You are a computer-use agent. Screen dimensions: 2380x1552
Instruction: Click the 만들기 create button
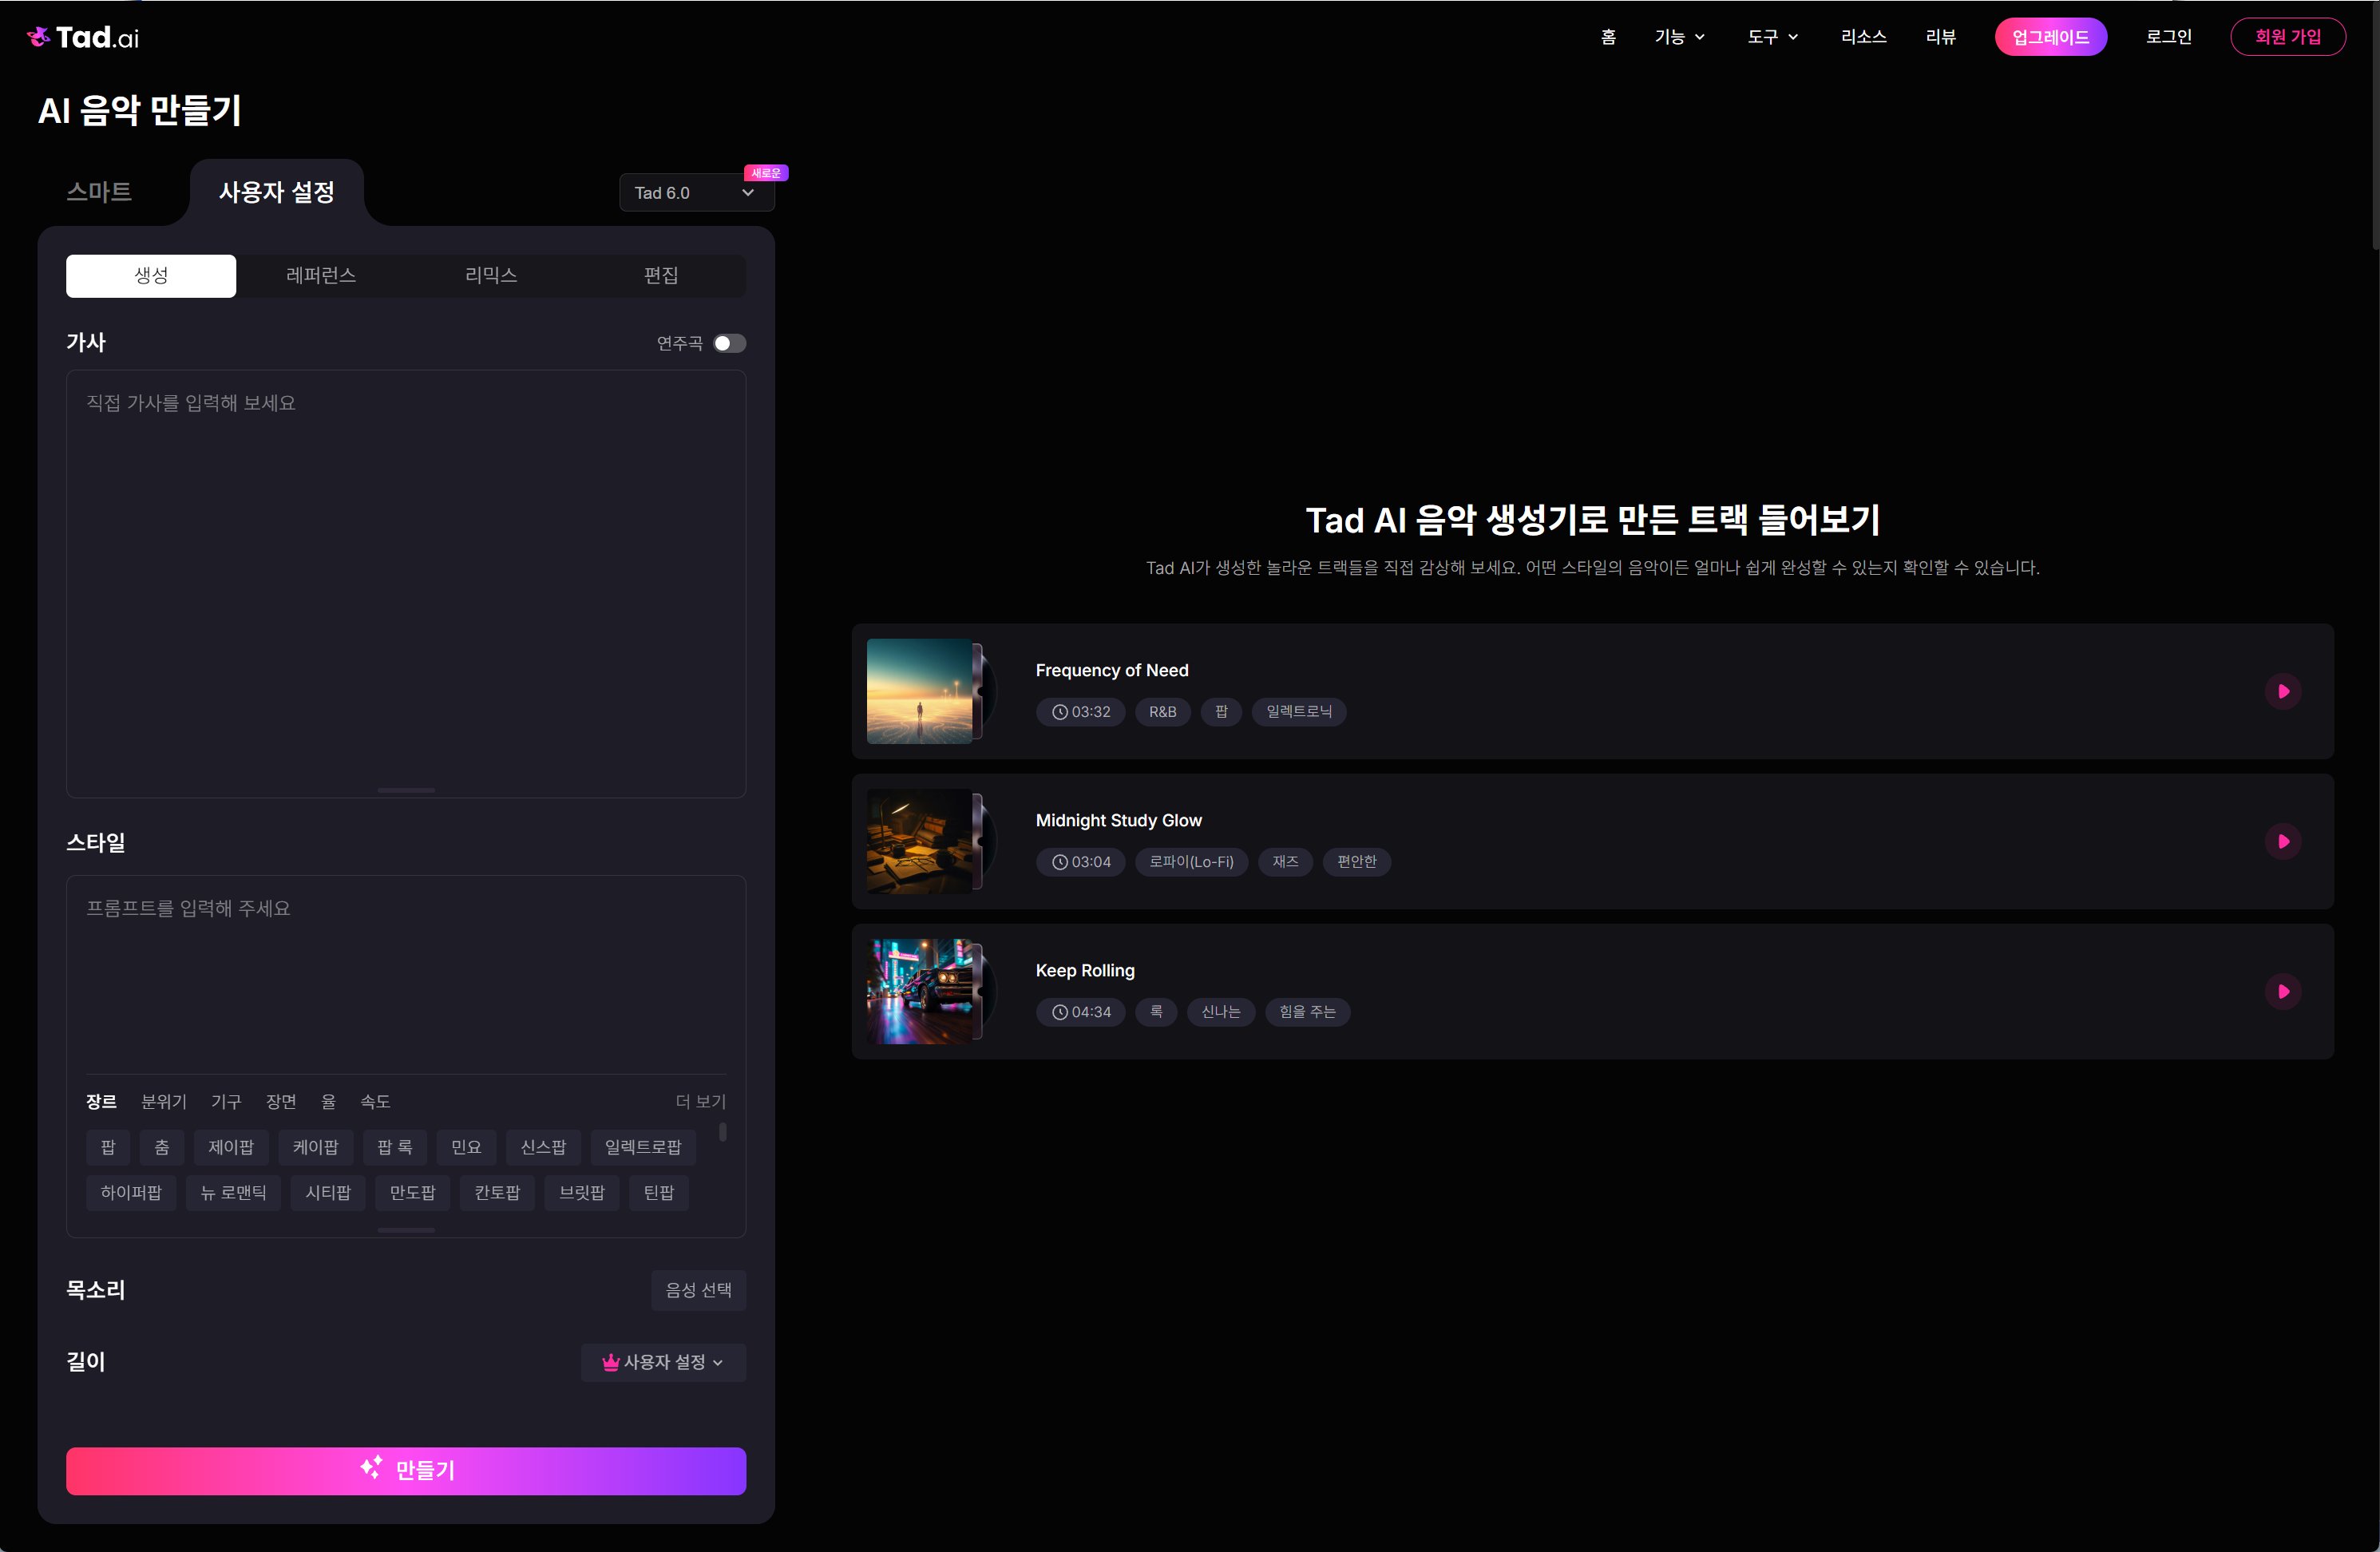tap(406, 1470)
